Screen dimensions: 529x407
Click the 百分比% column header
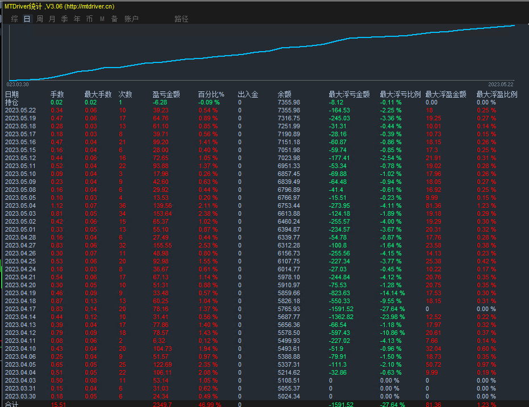click(x=211, y=94)
